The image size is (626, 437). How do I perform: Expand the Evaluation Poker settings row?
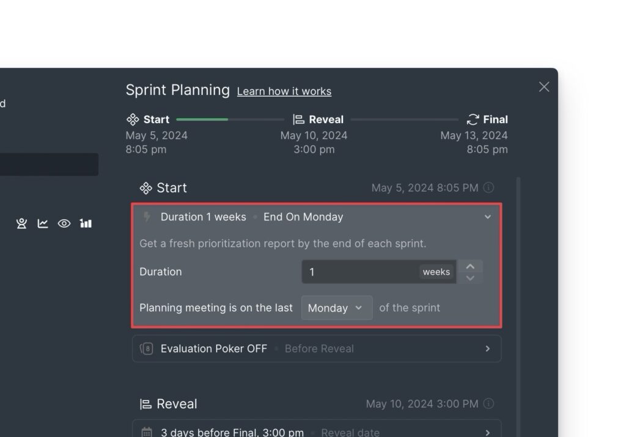[x=487, y=348]
